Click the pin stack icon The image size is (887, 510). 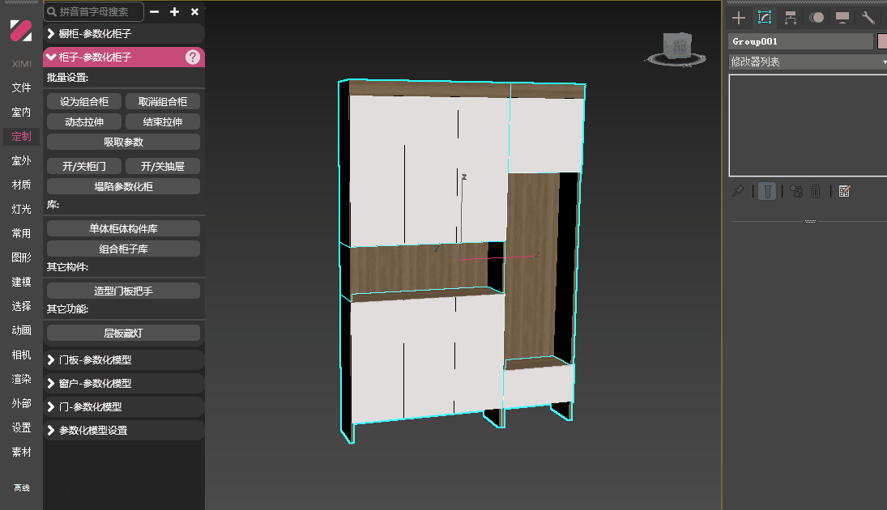pyautogui.click(x=737, y=191)
